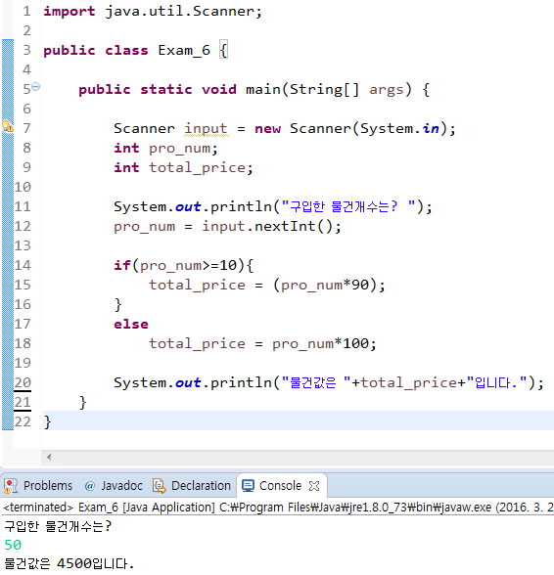Click the Console monitor icon
The height and width of the screenshot is (575, 554).
pyautogui.click(x=248, y=486)
